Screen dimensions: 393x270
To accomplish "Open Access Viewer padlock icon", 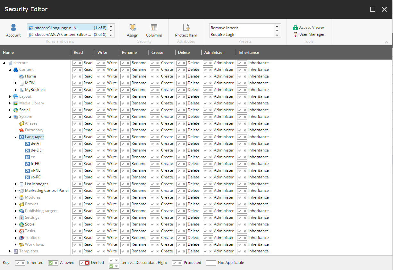I will pos(295,28).
